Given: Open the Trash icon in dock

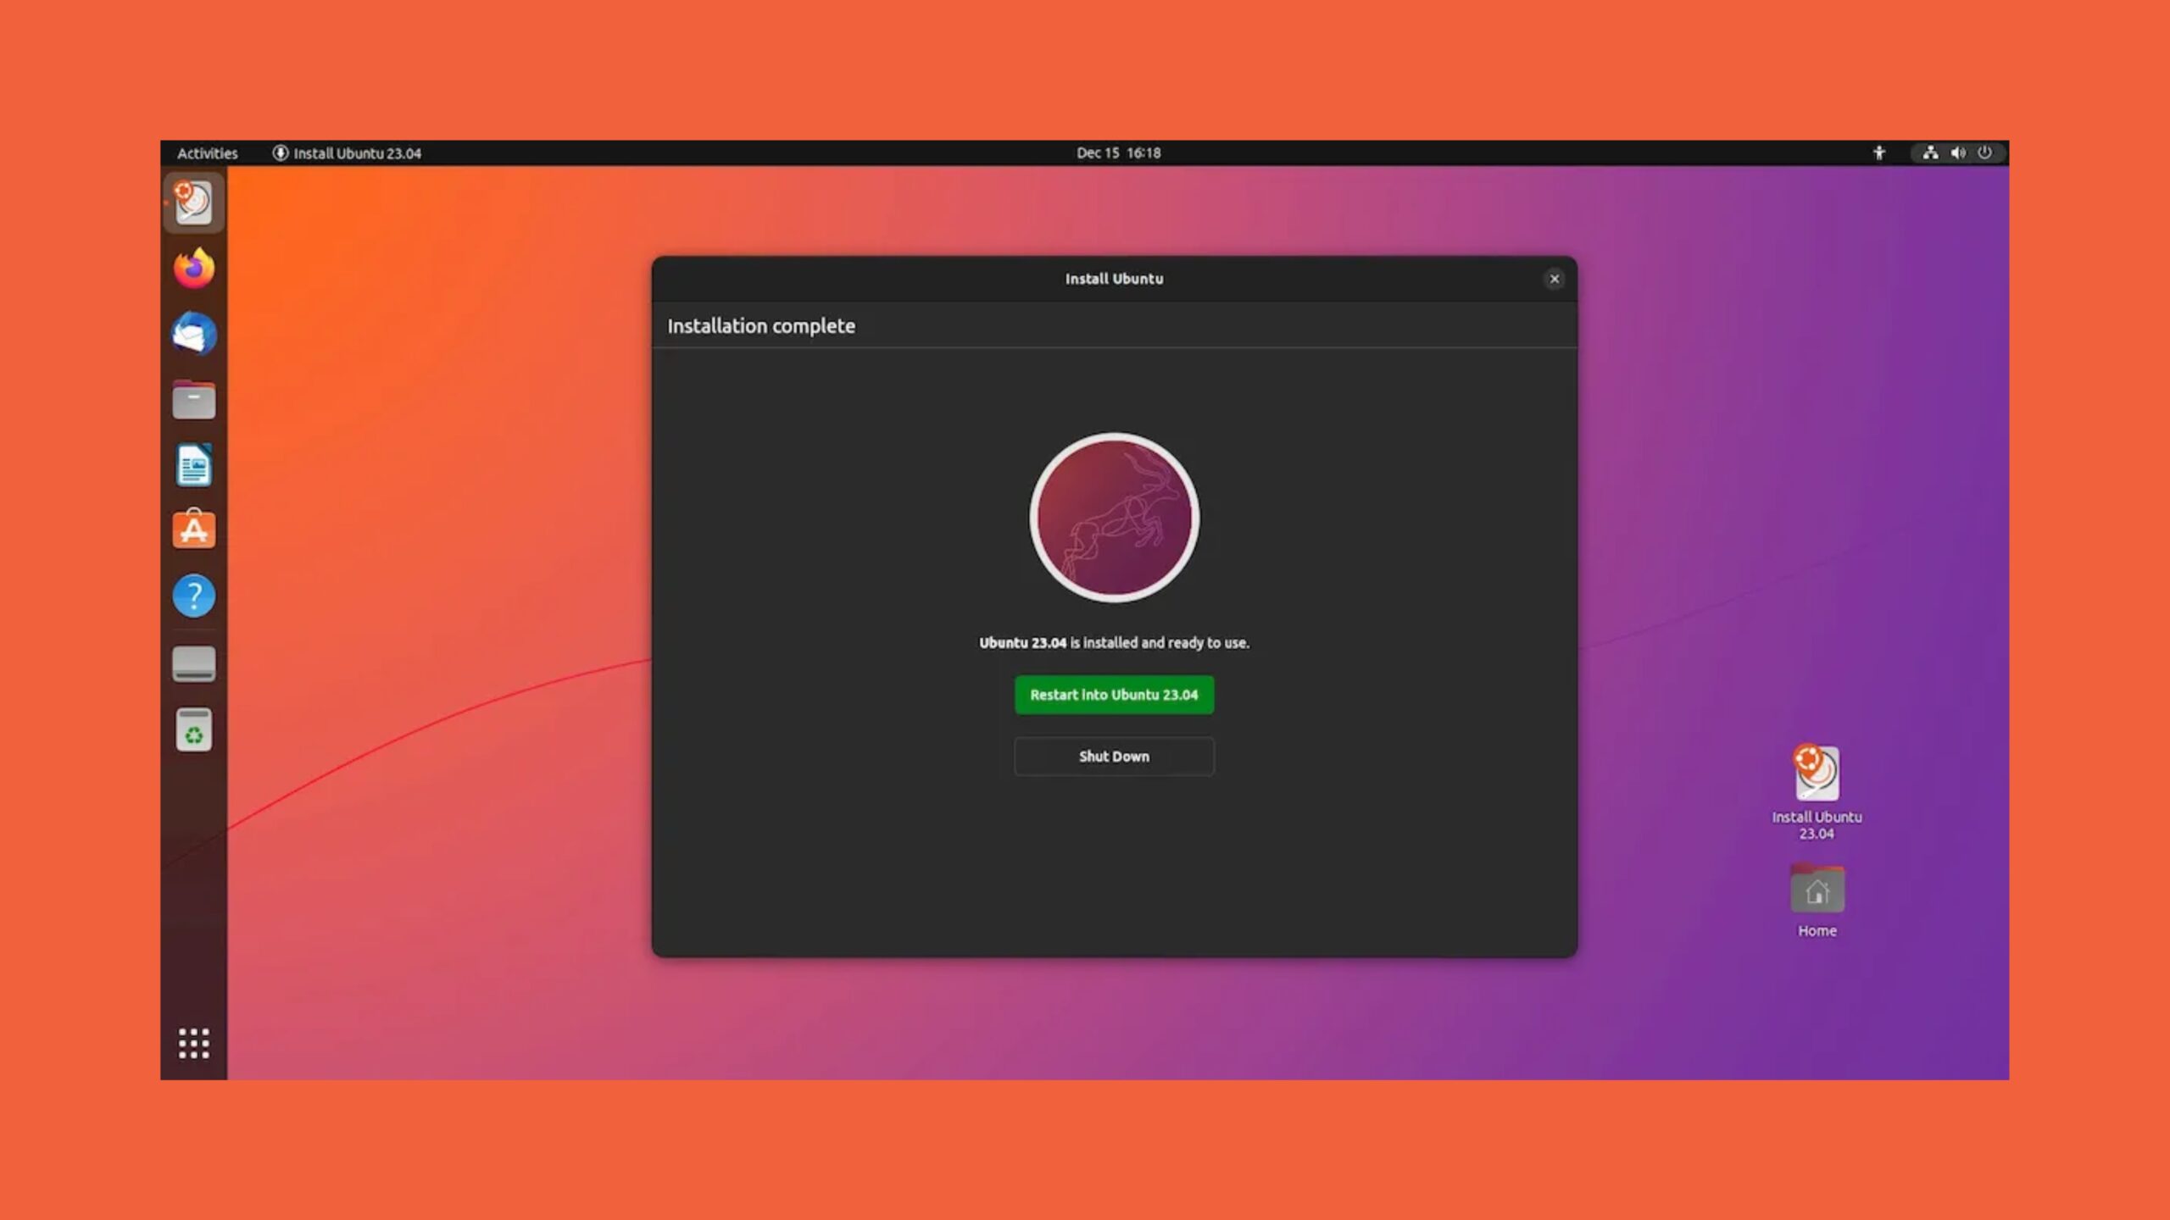Looking at the screenshot, I should click(x=194, y=729).
